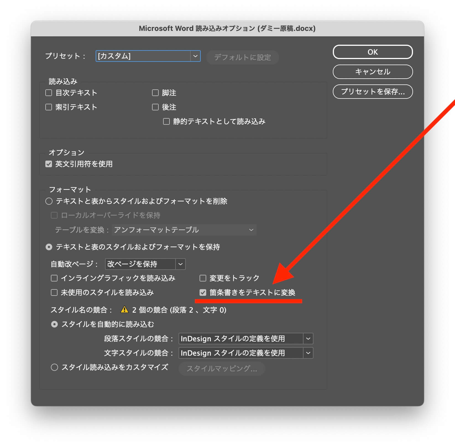The image size is (455, 447).
Task: Enable 未使用のスタイルを読み込み checkbox
Action: (54, 292)
